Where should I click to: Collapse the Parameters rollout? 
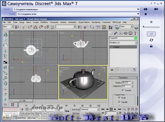123,77
